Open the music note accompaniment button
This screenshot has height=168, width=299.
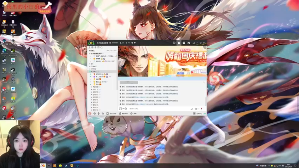(123, 113)
